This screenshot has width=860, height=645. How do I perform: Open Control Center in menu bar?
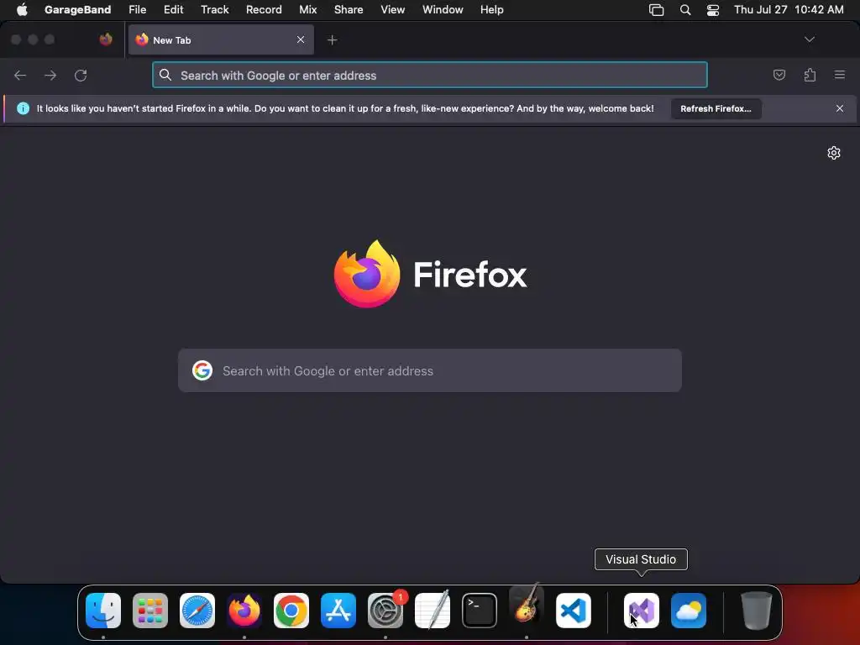712,10
